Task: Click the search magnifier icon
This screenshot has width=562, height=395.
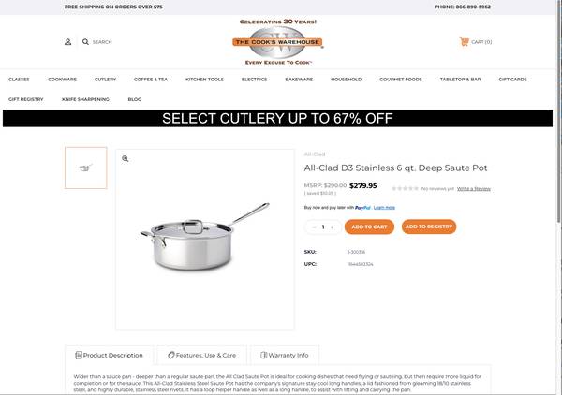Action: click(x=85, y=42)
